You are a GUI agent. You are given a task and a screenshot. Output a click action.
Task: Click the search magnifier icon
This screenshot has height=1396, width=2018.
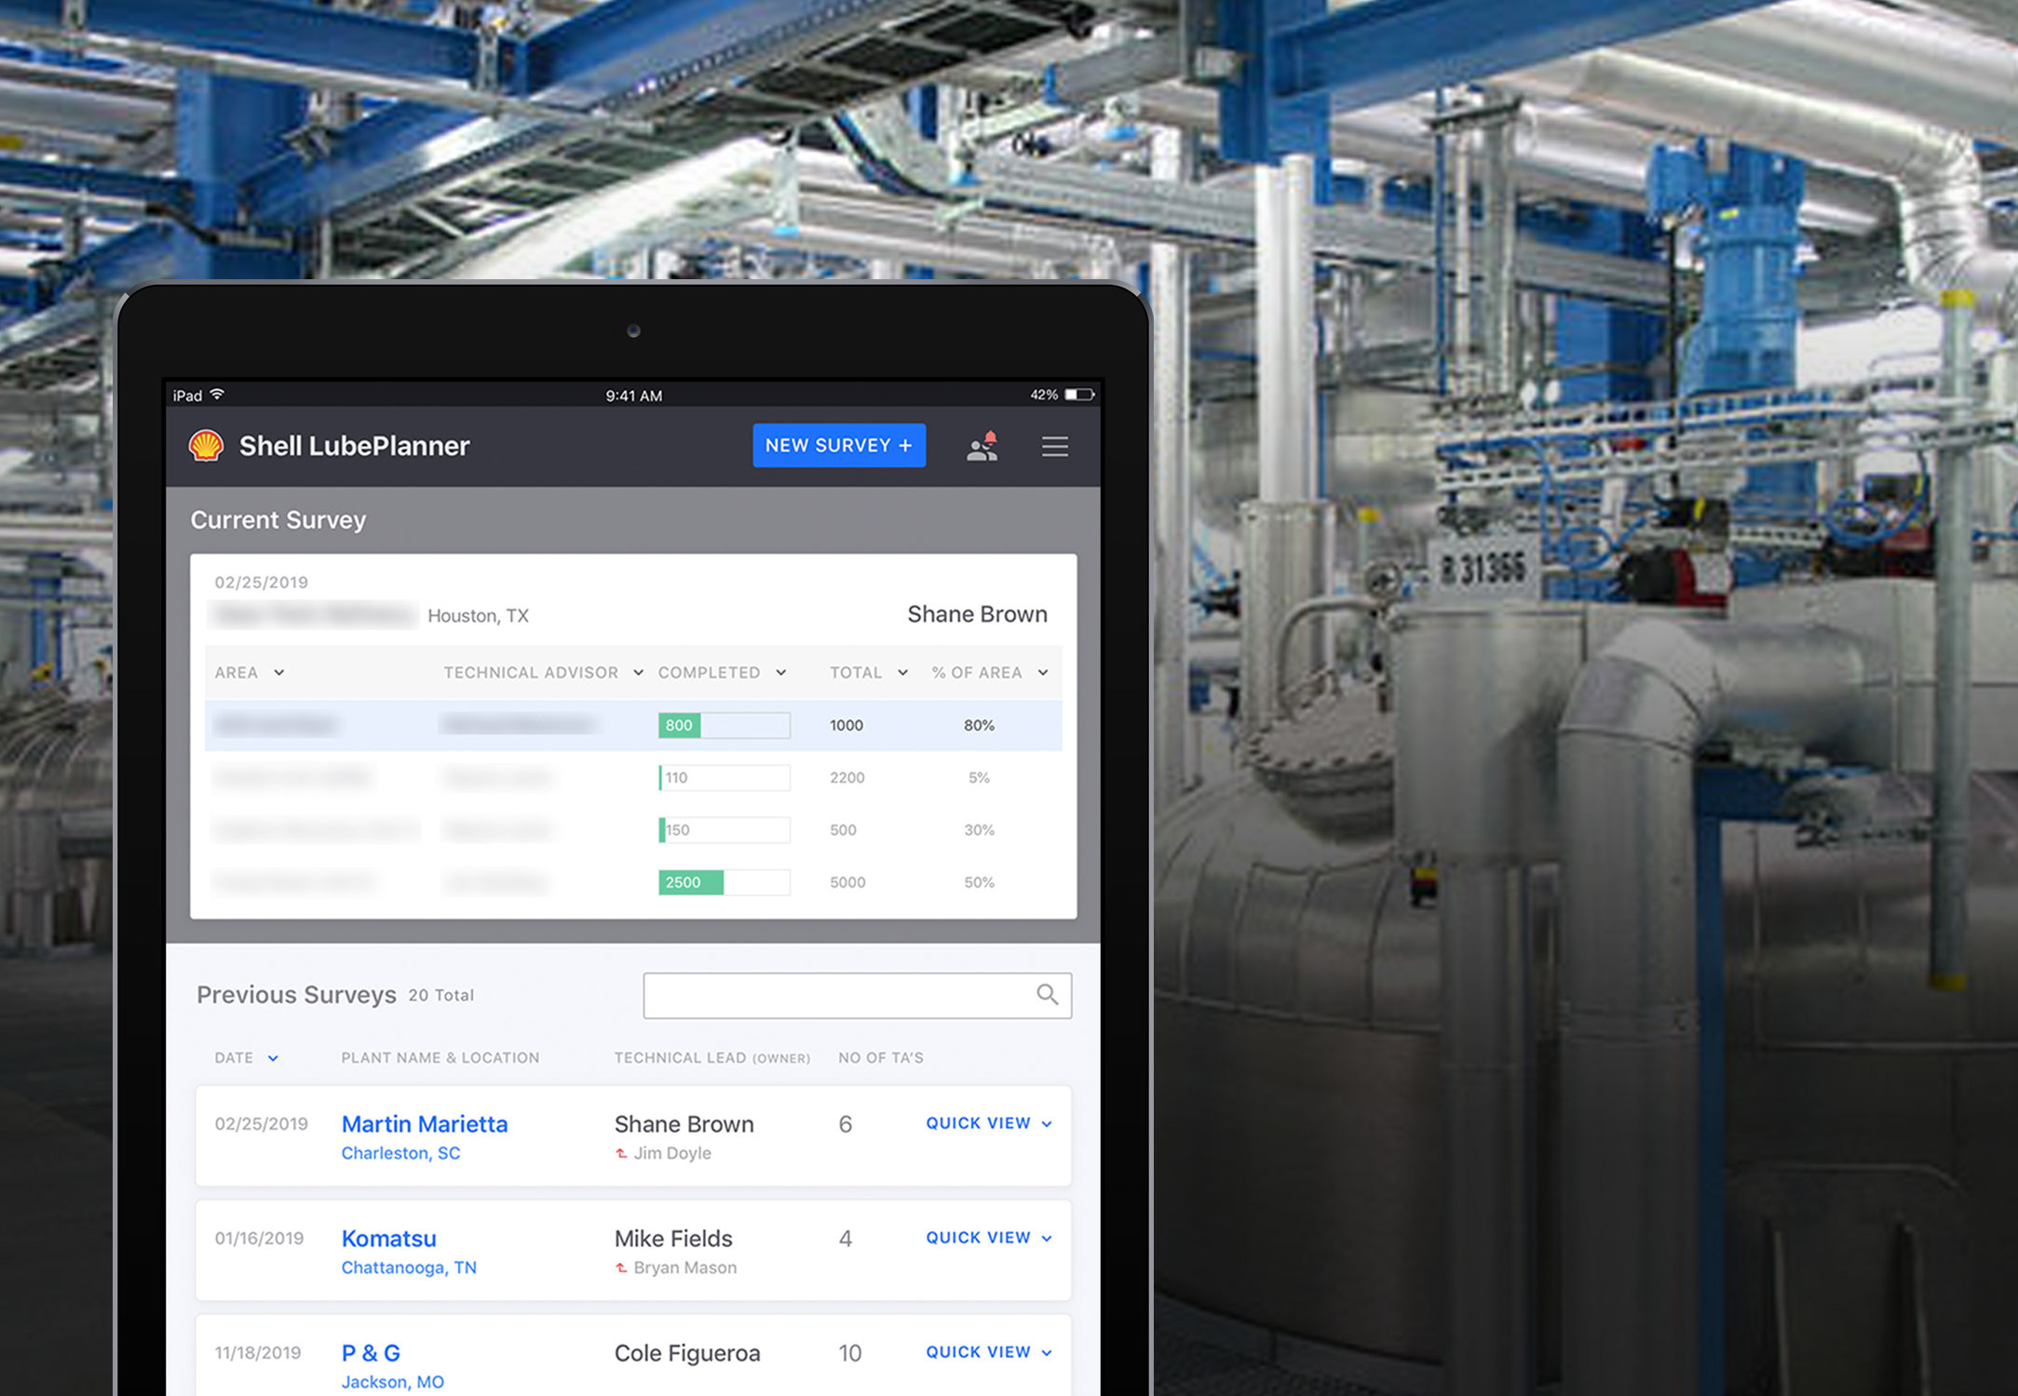[1048, 995]
